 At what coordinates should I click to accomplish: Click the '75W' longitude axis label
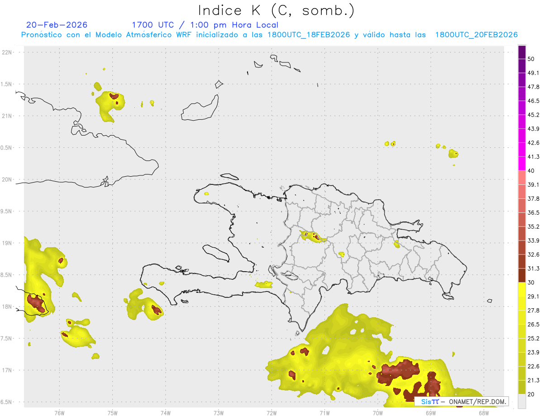[x=113, y=413]
